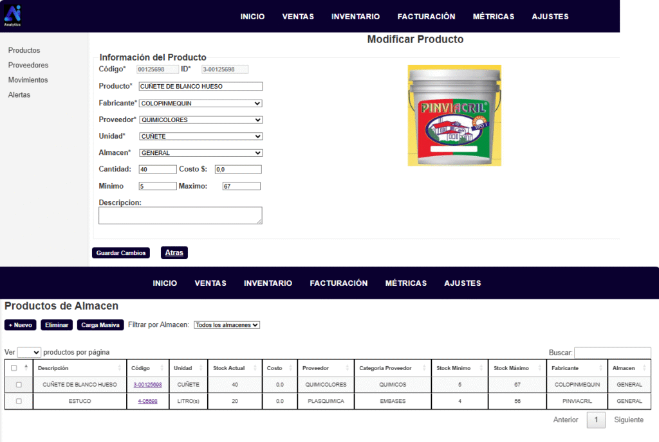Click the Analytics logo icon
This screenshot has height=442, width=659.
[13, 15]
